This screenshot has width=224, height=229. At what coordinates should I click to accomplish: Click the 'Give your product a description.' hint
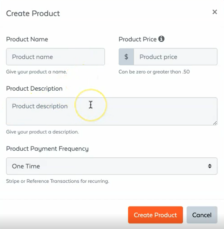click(42, 132)
